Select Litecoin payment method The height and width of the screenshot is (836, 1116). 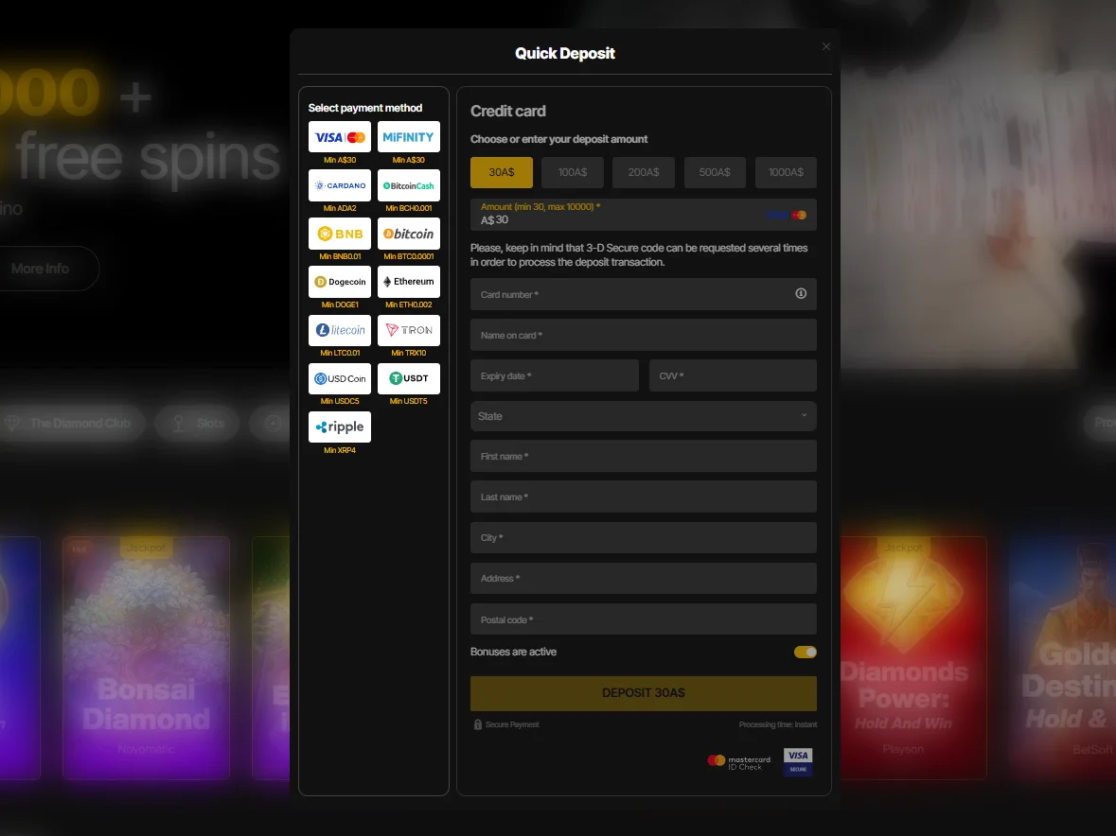coord(340,330)
